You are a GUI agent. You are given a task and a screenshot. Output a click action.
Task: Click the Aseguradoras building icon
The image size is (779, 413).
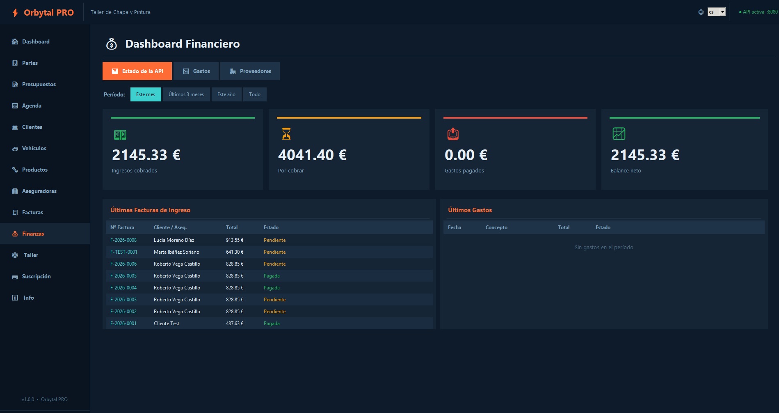(15, 191)
